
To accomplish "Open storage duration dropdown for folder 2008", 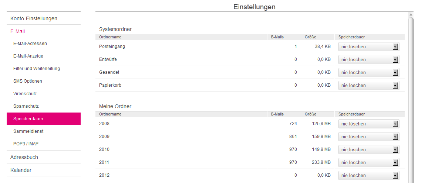I will point(369,124).
